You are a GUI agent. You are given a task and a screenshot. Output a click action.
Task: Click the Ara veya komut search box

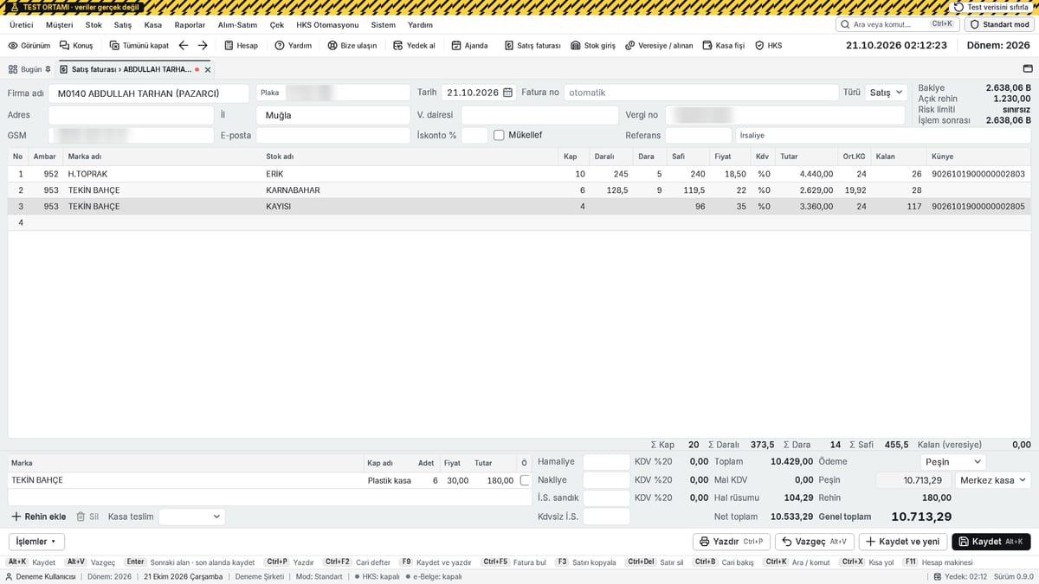point(898,24)
